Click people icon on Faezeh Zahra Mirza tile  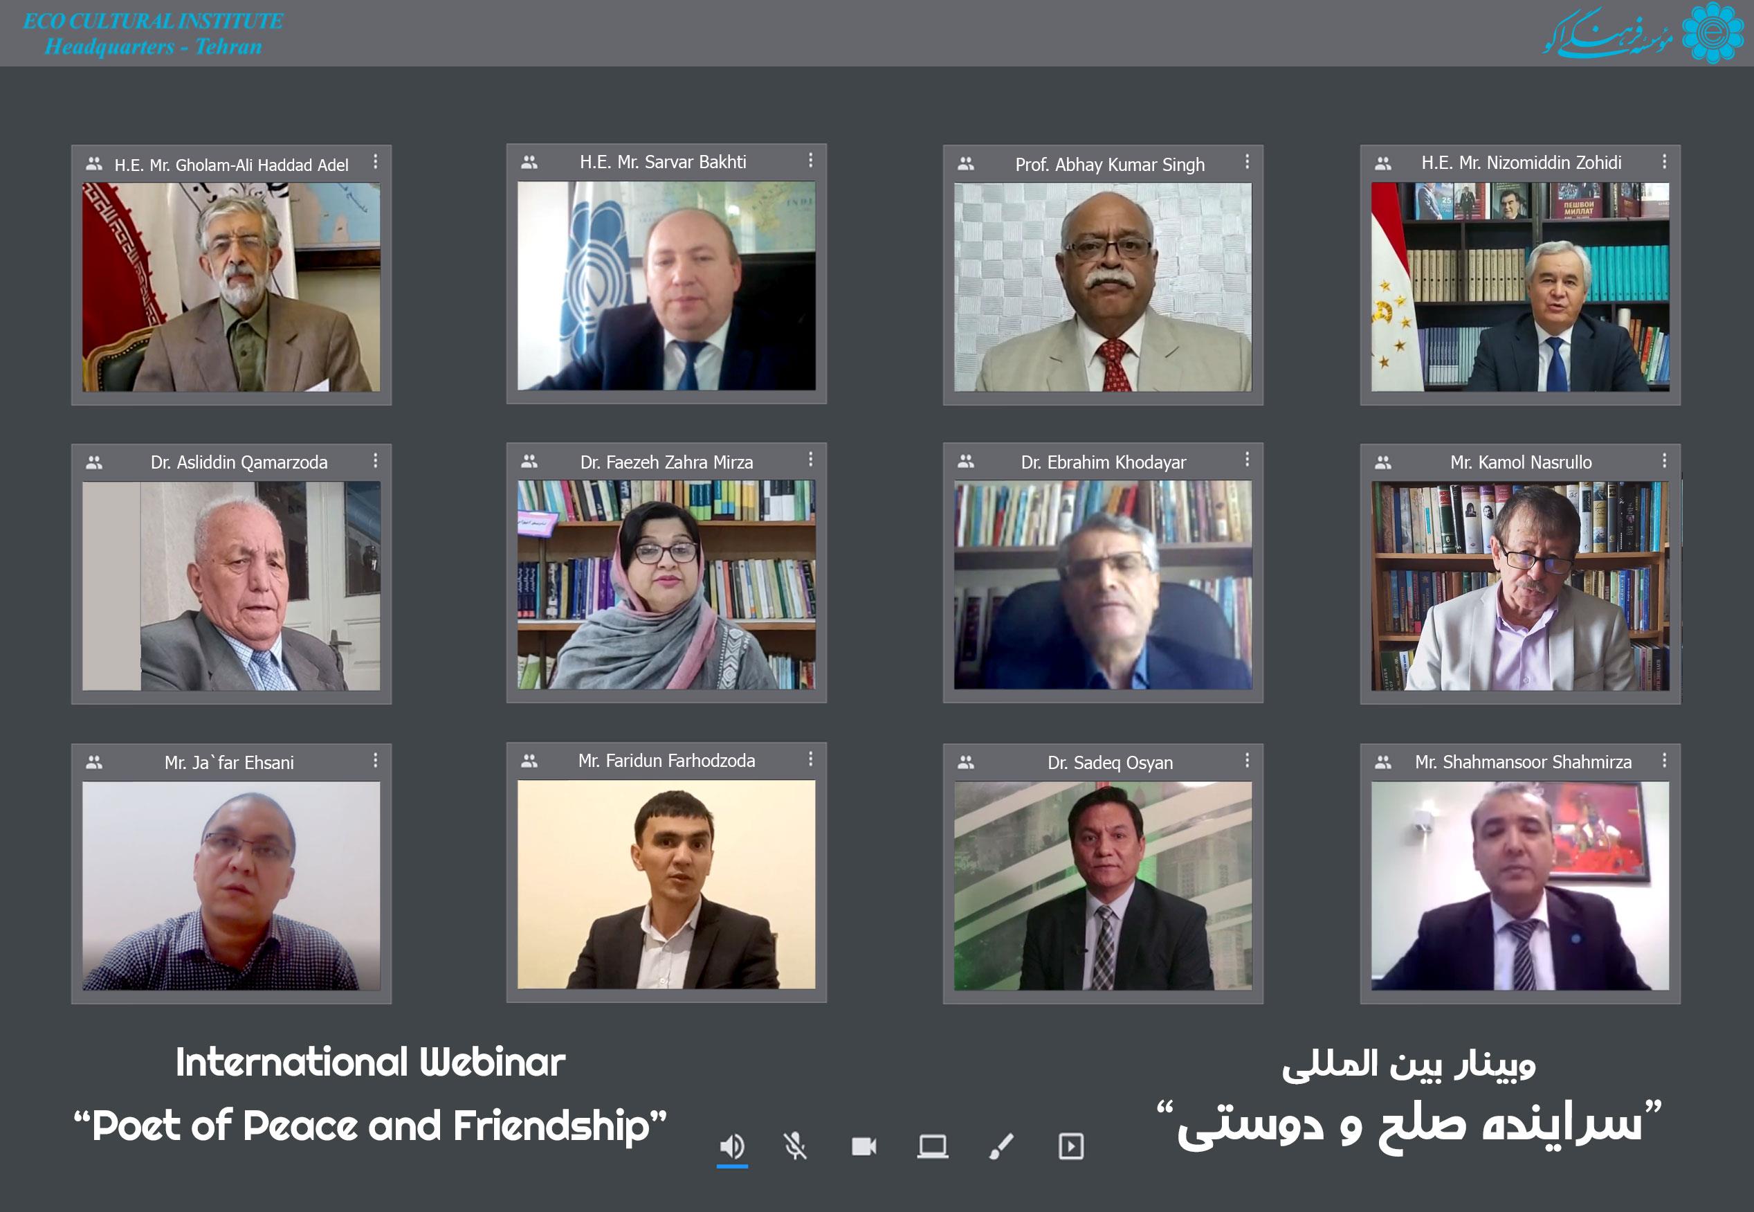pyautogui.click(x=530, y=461)
